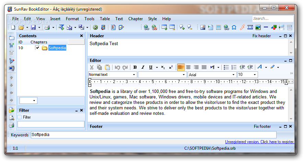Screen dimensions: 304x162
Task: Insert a table using the grid icon
Action: tap(219, 28)
